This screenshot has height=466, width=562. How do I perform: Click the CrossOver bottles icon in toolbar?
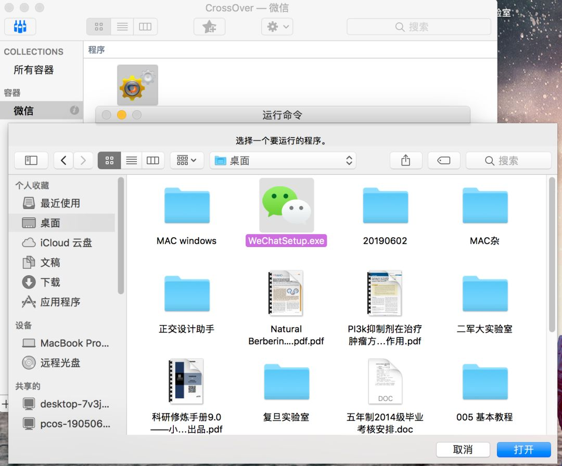pos(20,27)
